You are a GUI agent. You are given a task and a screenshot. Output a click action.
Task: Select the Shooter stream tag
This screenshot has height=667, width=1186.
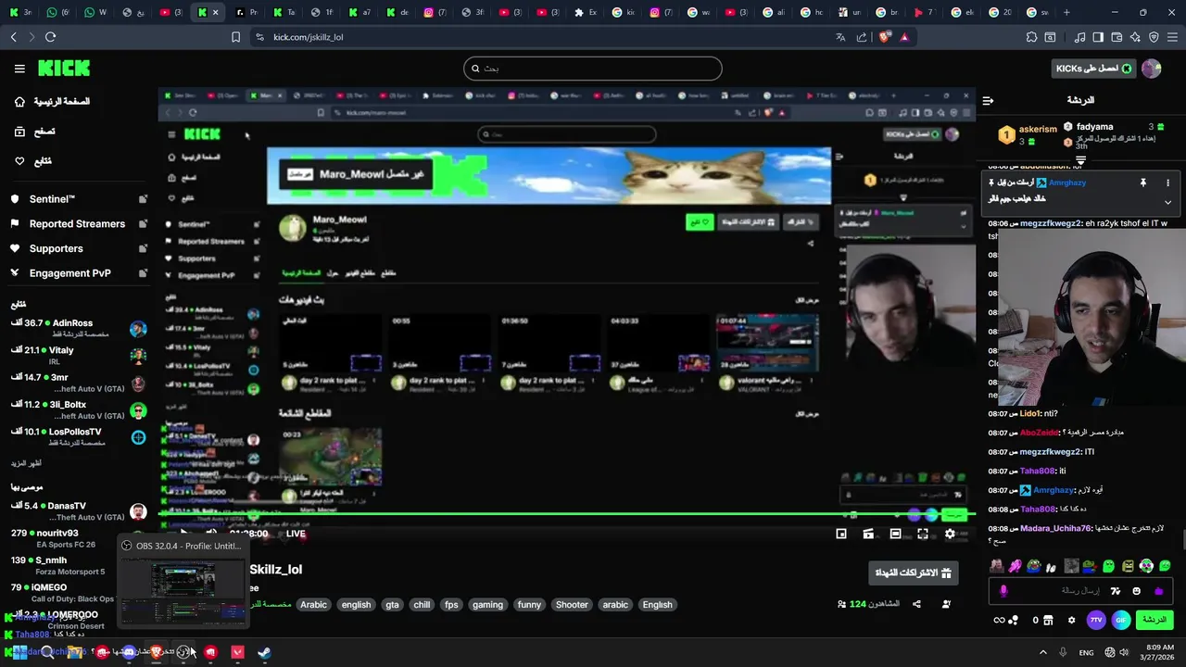click(x=572, y=605)
